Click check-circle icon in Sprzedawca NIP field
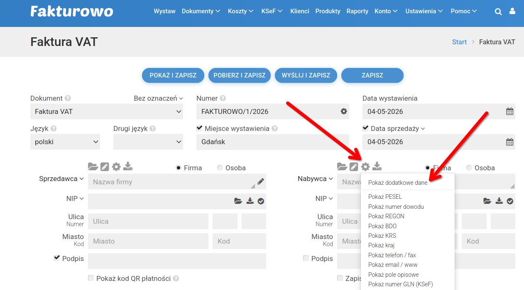Viewport: 524px width, 290px height. 261,201
